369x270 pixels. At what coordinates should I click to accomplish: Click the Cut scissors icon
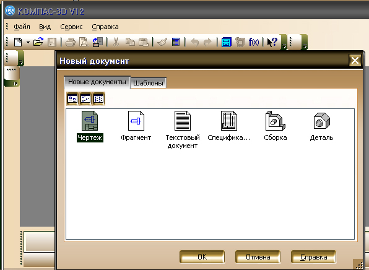coord(116,42)
